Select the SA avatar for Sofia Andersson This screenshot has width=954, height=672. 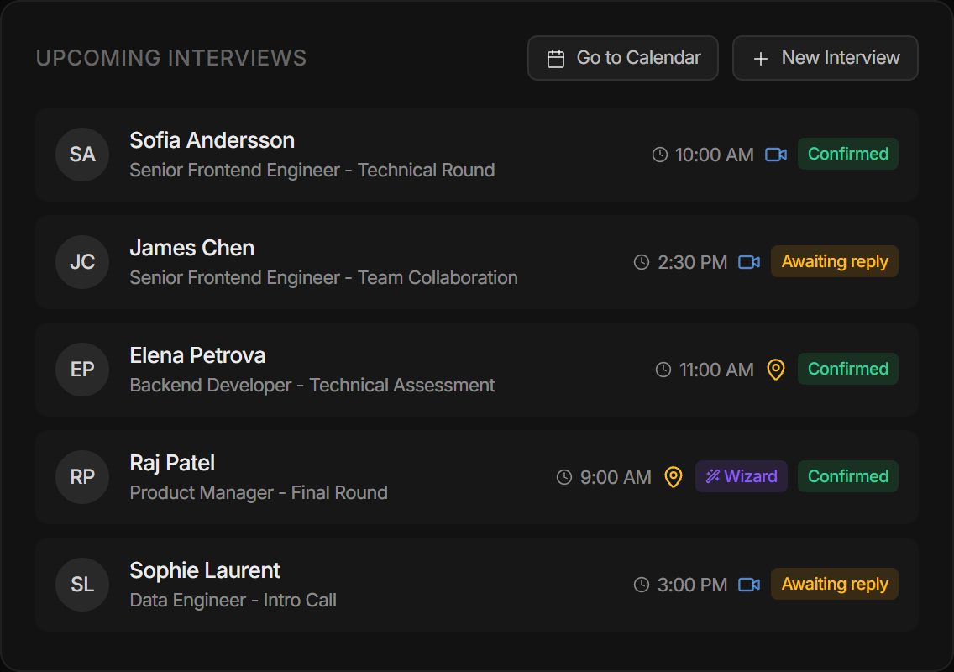click(x=81, y=155)
